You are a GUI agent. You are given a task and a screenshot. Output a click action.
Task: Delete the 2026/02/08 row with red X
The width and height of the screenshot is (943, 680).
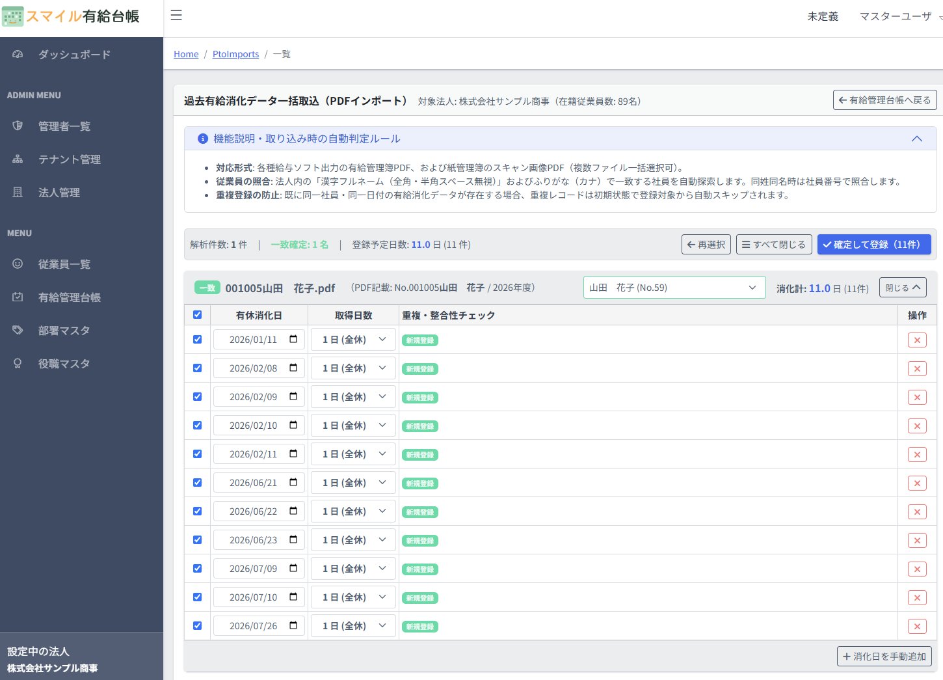pyautogui.click(x=917, y=368)
